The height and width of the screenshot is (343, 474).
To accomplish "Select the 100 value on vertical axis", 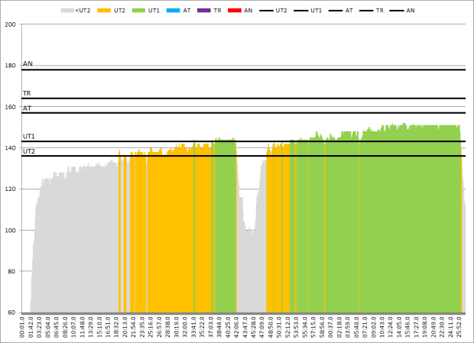I will point(11,230).
